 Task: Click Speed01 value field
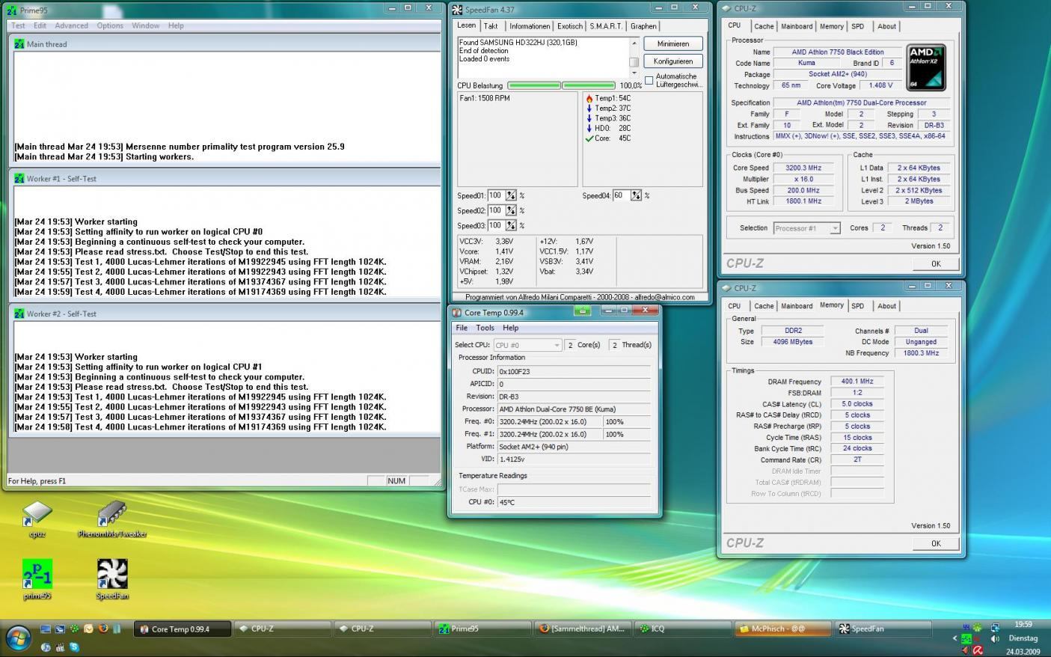click(x=496, y=195)
